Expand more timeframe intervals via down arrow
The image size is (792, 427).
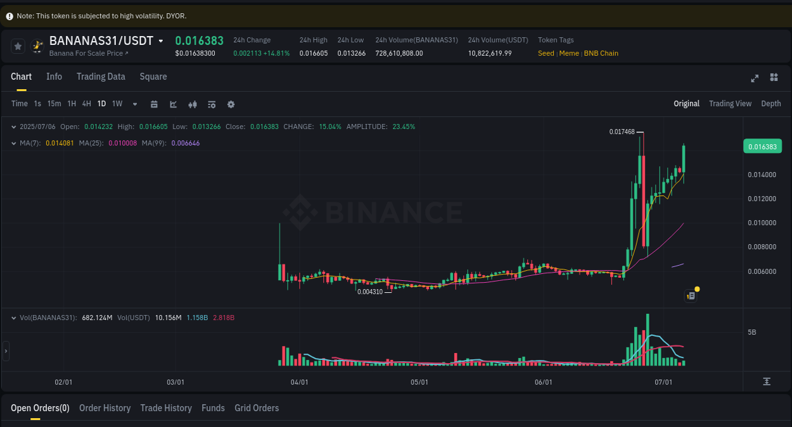[x=134, y=104]
